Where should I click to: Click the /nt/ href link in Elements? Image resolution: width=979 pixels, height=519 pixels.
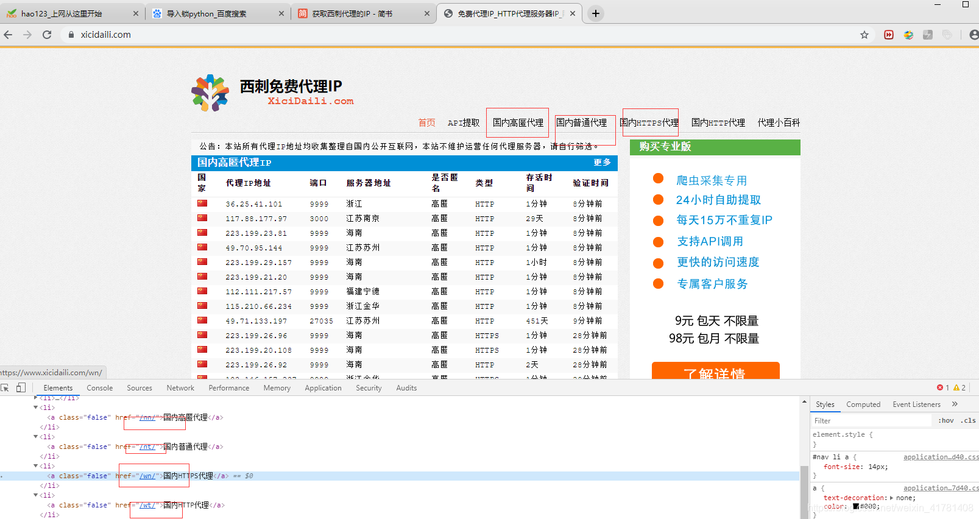tap(147, 447)
